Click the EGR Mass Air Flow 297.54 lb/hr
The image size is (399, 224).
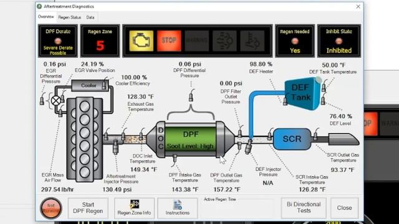[57, 189]
